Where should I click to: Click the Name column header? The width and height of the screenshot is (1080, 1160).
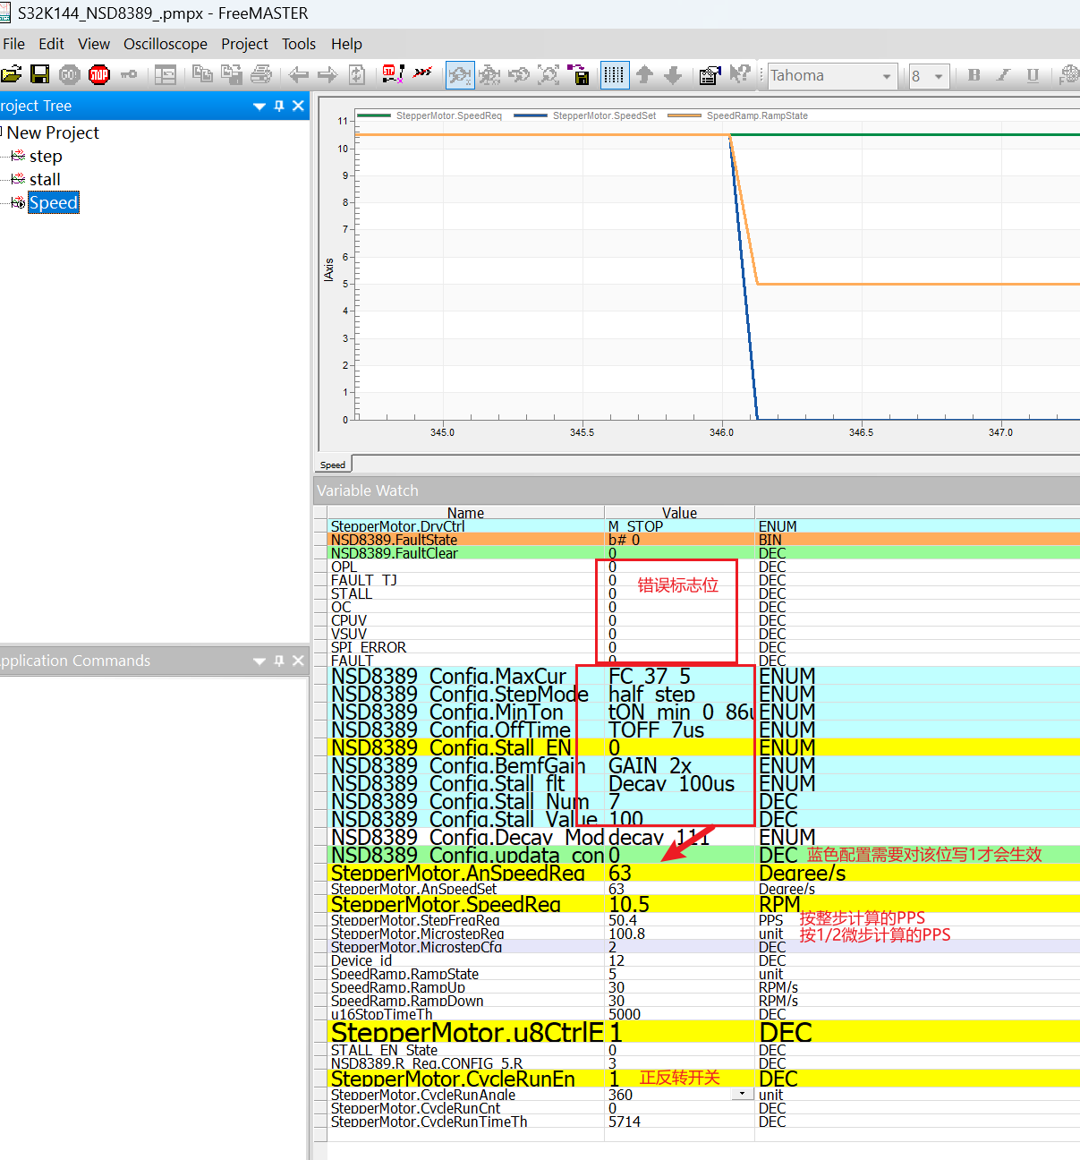465,512
